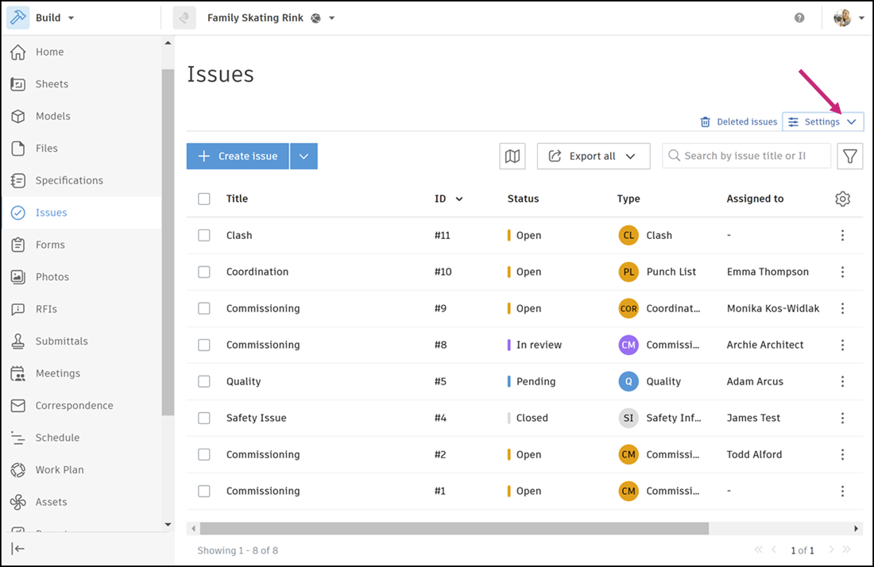Click the horizontal table scrollbar
Screen dimensions: 874x567
point(454,528)
